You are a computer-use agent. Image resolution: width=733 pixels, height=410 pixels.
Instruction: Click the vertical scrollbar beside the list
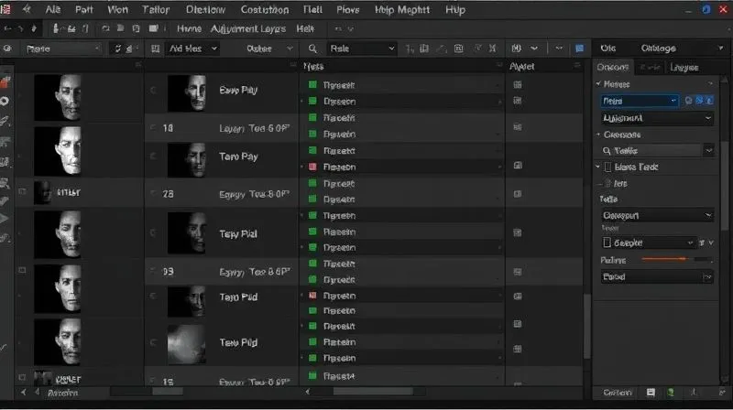[x=587, y=327]
